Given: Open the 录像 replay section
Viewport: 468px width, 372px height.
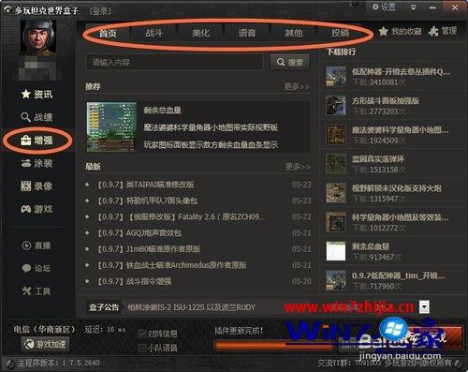Looking at the screenshot, I should [37, 186].
